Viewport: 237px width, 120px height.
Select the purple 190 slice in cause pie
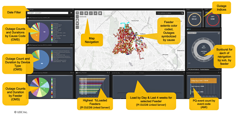tap(44, 32)
